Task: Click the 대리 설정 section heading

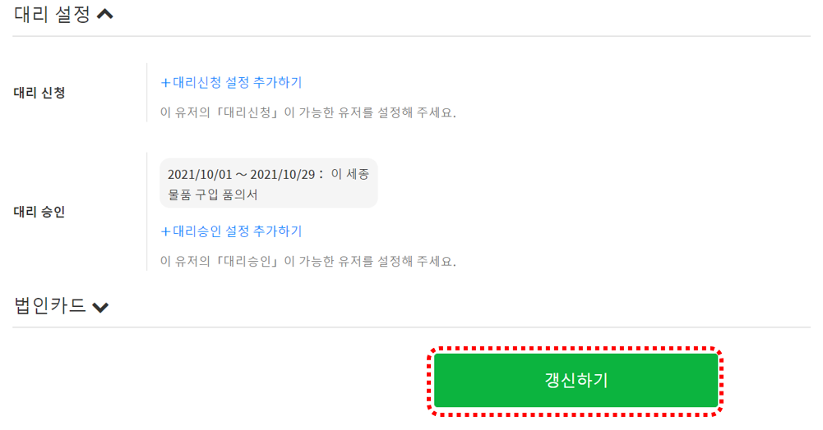Action: [x=52, y=15]
